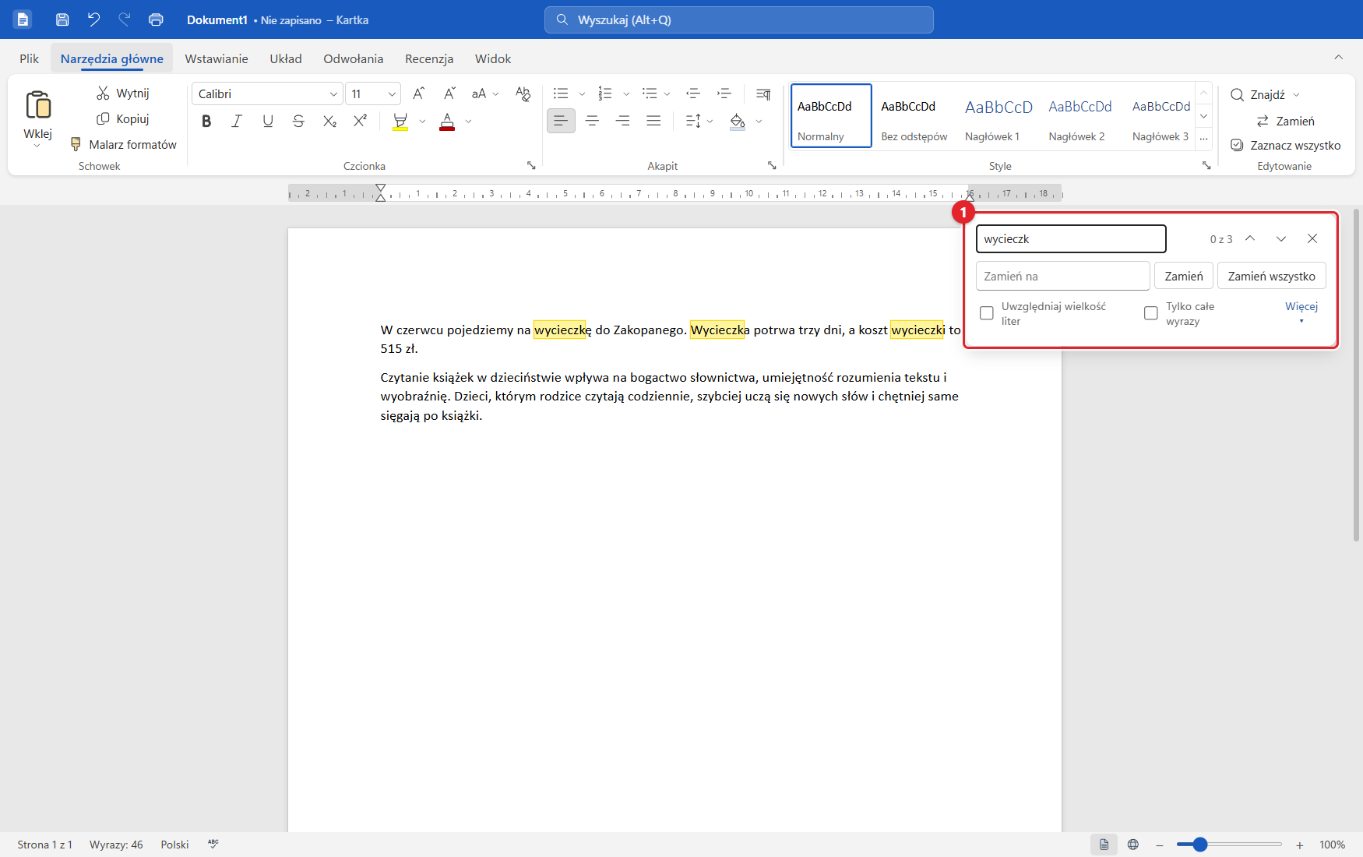Open the Recenzja tab

[429, 58]
